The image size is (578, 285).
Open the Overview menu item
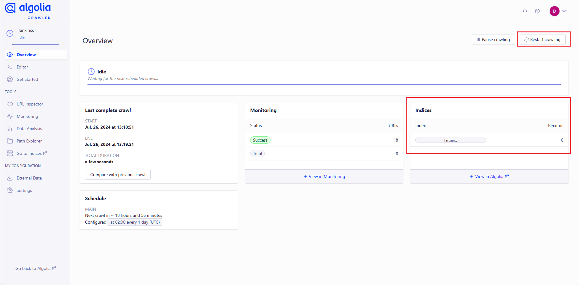coord(36,55)
